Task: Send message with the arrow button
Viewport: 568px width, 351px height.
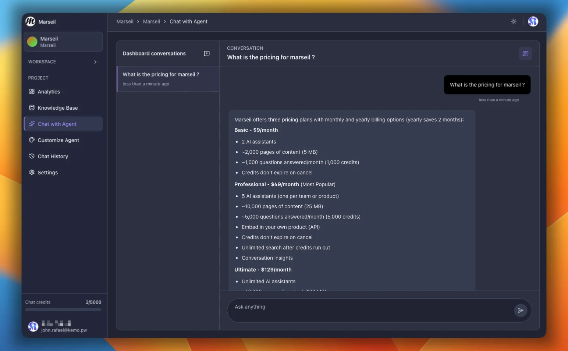Action: tap(521, 311)
